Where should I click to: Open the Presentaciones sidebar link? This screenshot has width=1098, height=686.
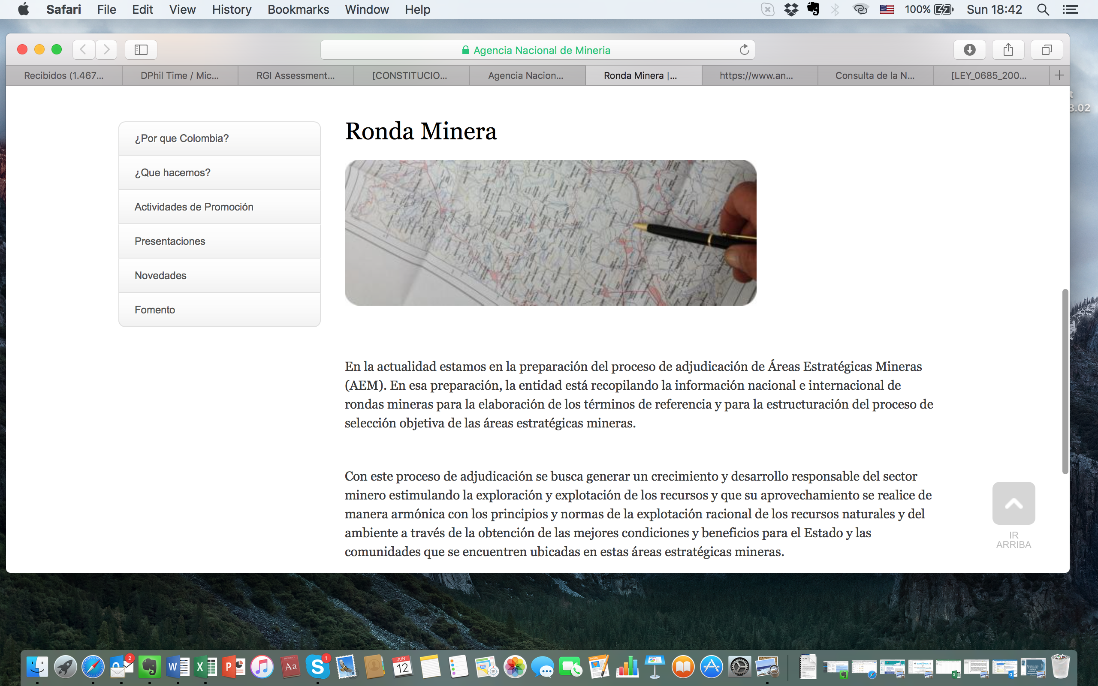pos(220,241)
